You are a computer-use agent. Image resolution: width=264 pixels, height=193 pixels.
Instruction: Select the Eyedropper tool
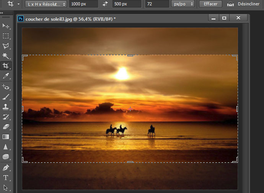click(x=6, y=76)
